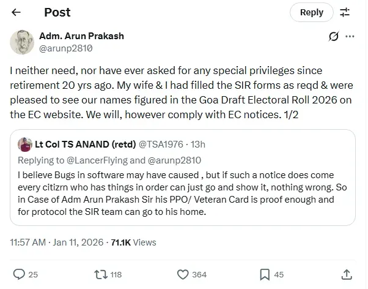Open the post's three-dot more menu
The height and width of the screenshot is (289, 368).
(x=350, y=36)
